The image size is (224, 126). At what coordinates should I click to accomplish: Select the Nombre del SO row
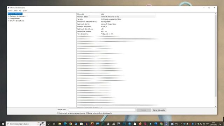(116, 17)
